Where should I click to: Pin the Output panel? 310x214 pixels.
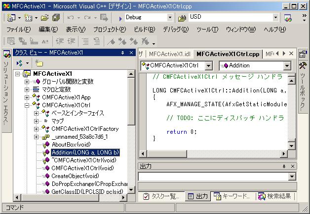[284, 166]
